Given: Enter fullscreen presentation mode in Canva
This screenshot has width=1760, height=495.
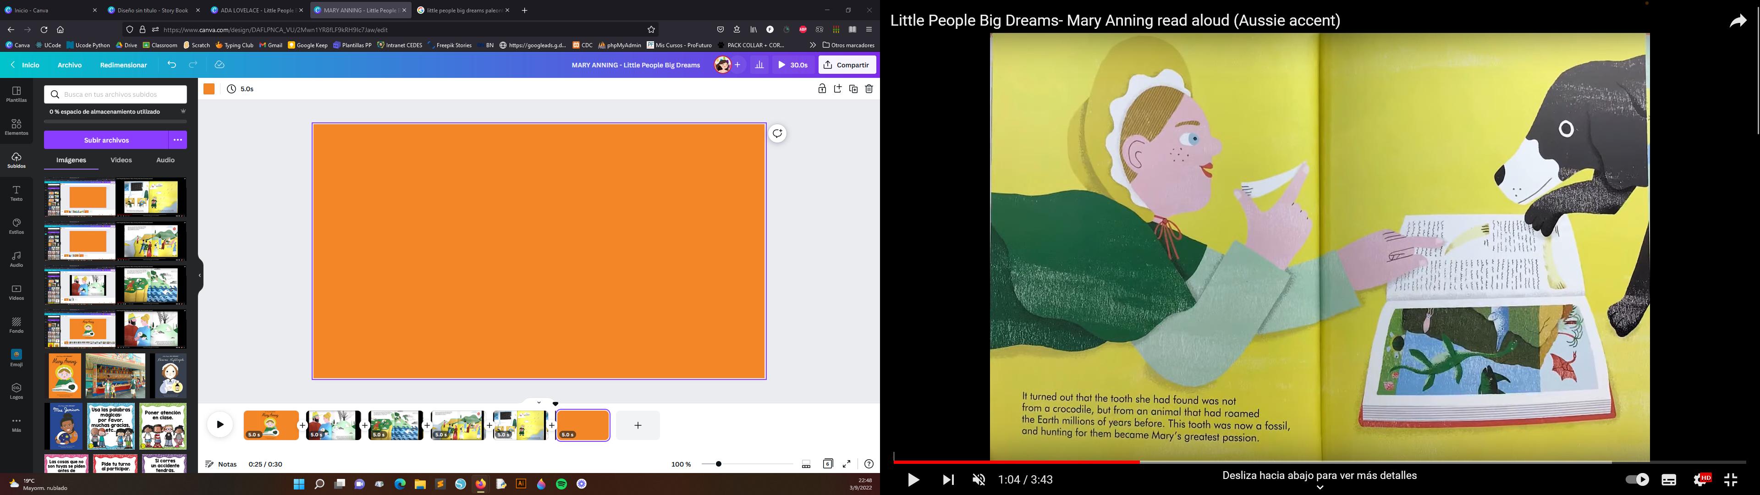Looking at the screenshot, I should (x=847, y=463).
